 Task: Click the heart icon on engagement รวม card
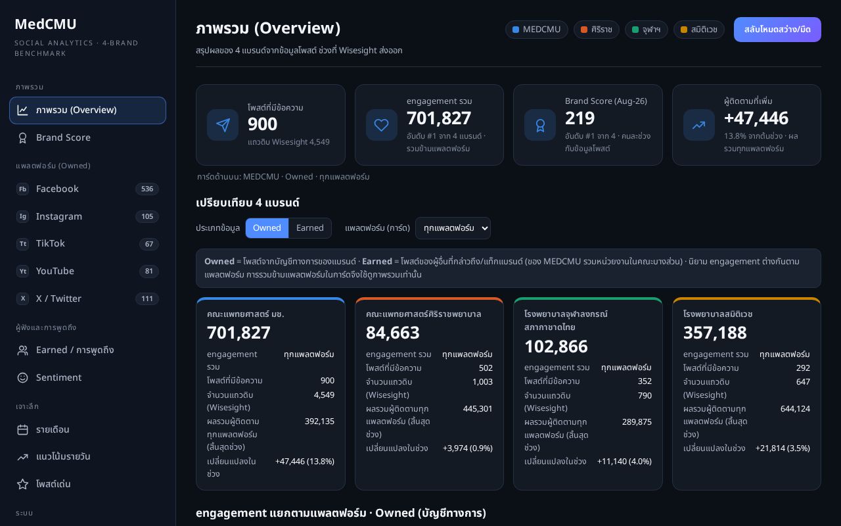pos(382,125)
